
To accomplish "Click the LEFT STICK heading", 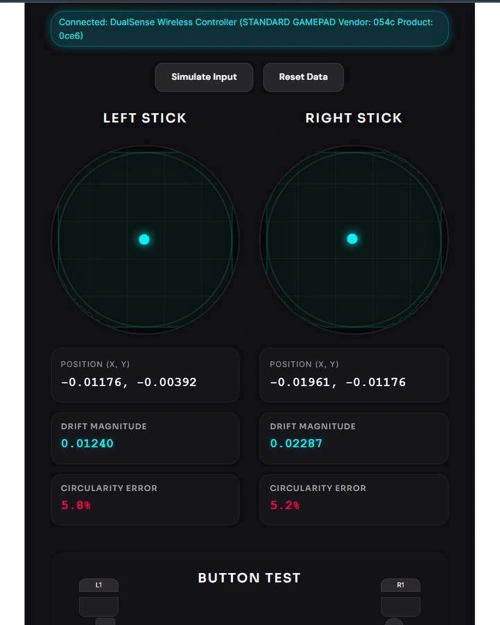I will 145,118.
